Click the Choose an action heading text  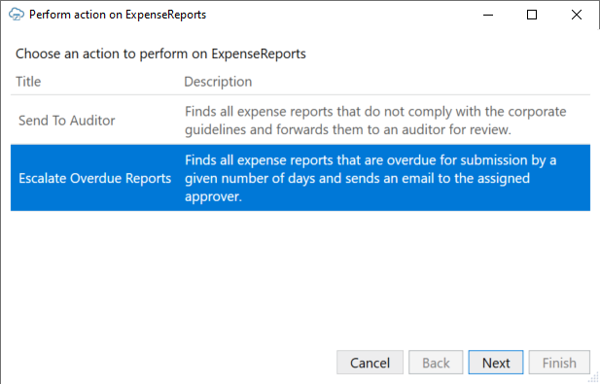[160, 53]
